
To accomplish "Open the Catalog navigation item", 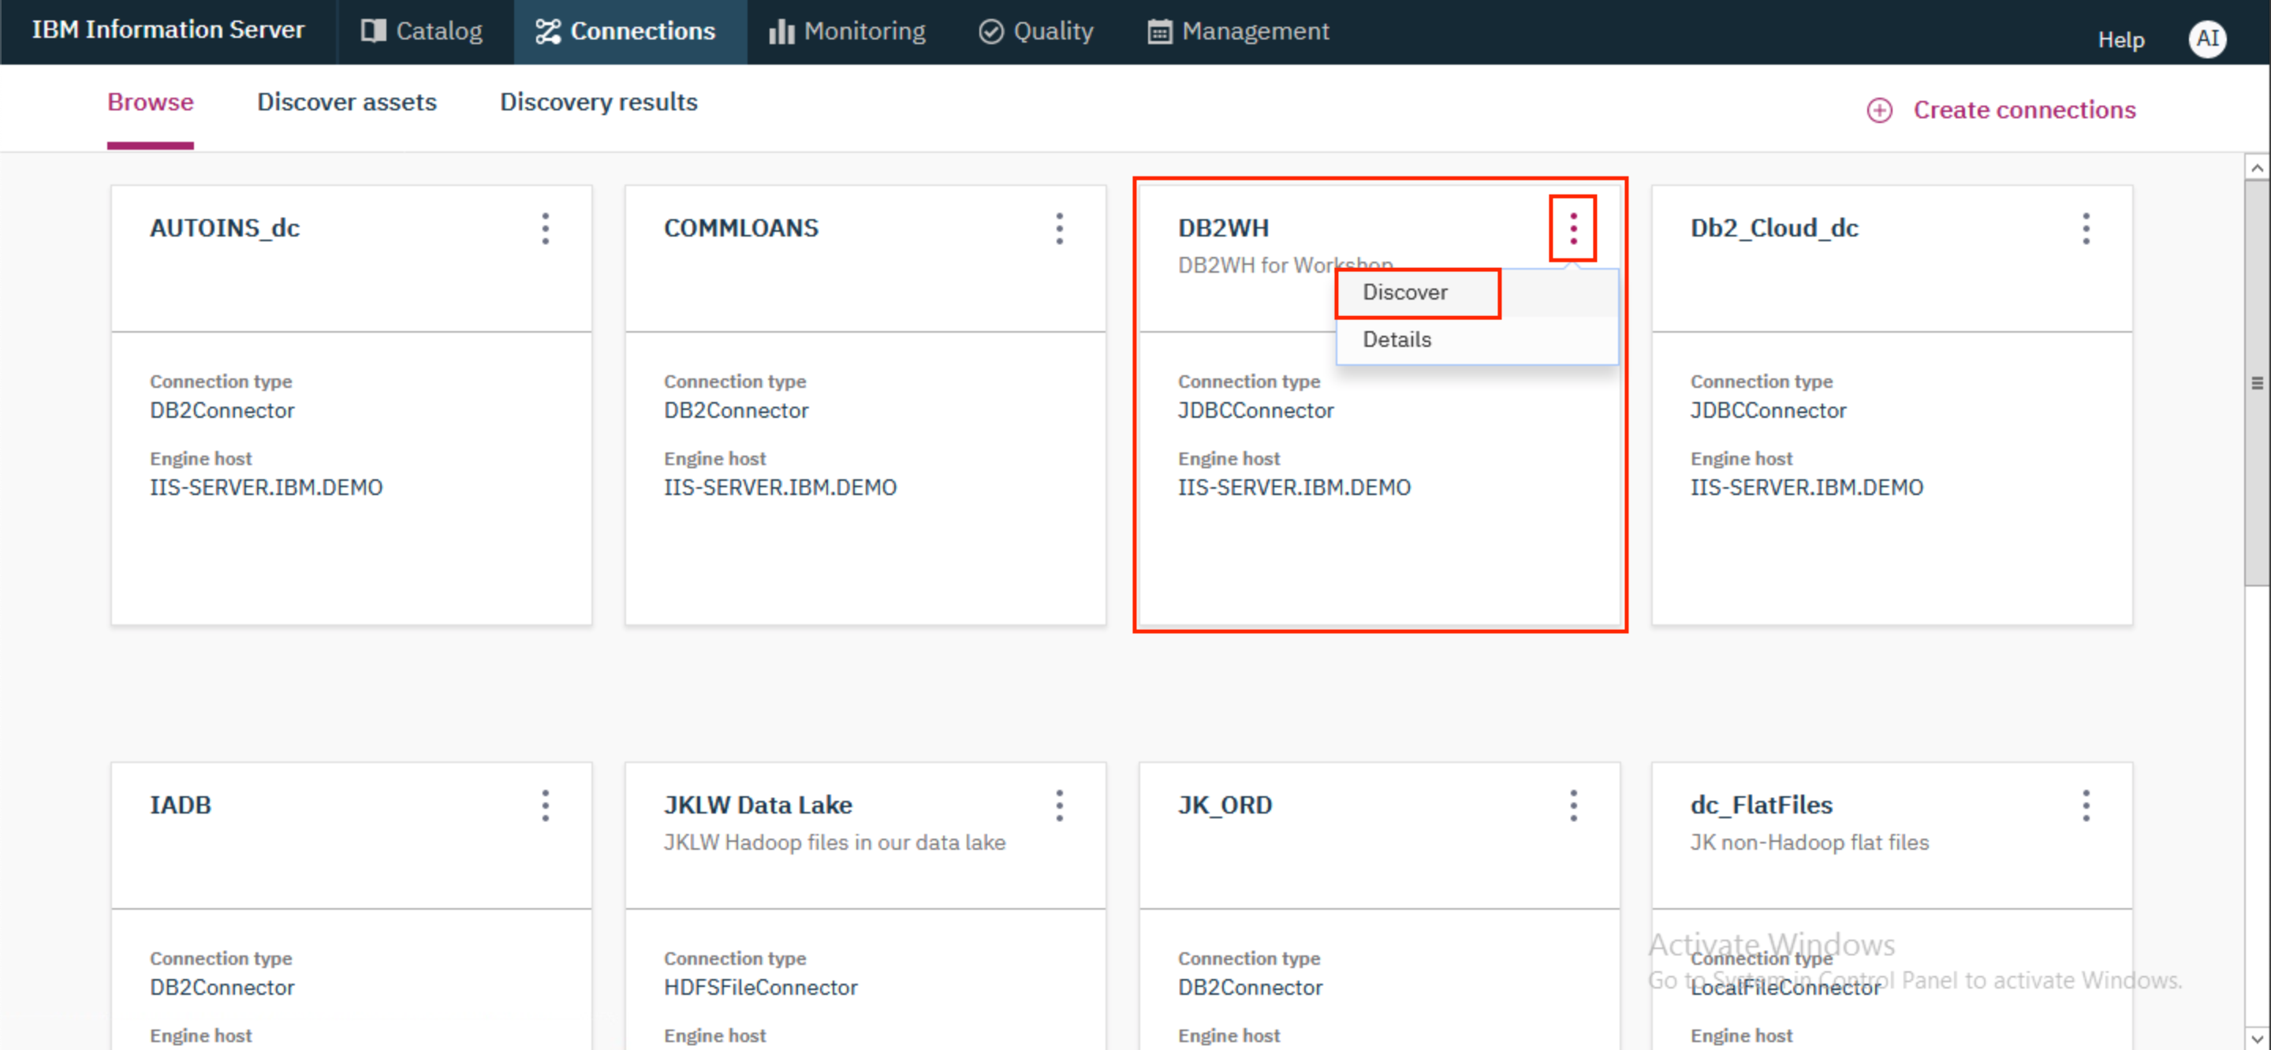I will 423,32.
